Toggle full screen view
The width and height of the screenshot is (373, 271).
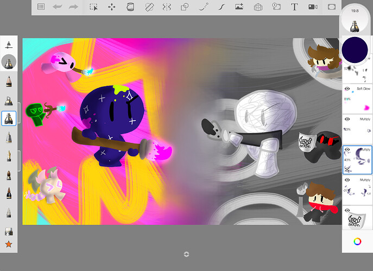pos(331,7)
